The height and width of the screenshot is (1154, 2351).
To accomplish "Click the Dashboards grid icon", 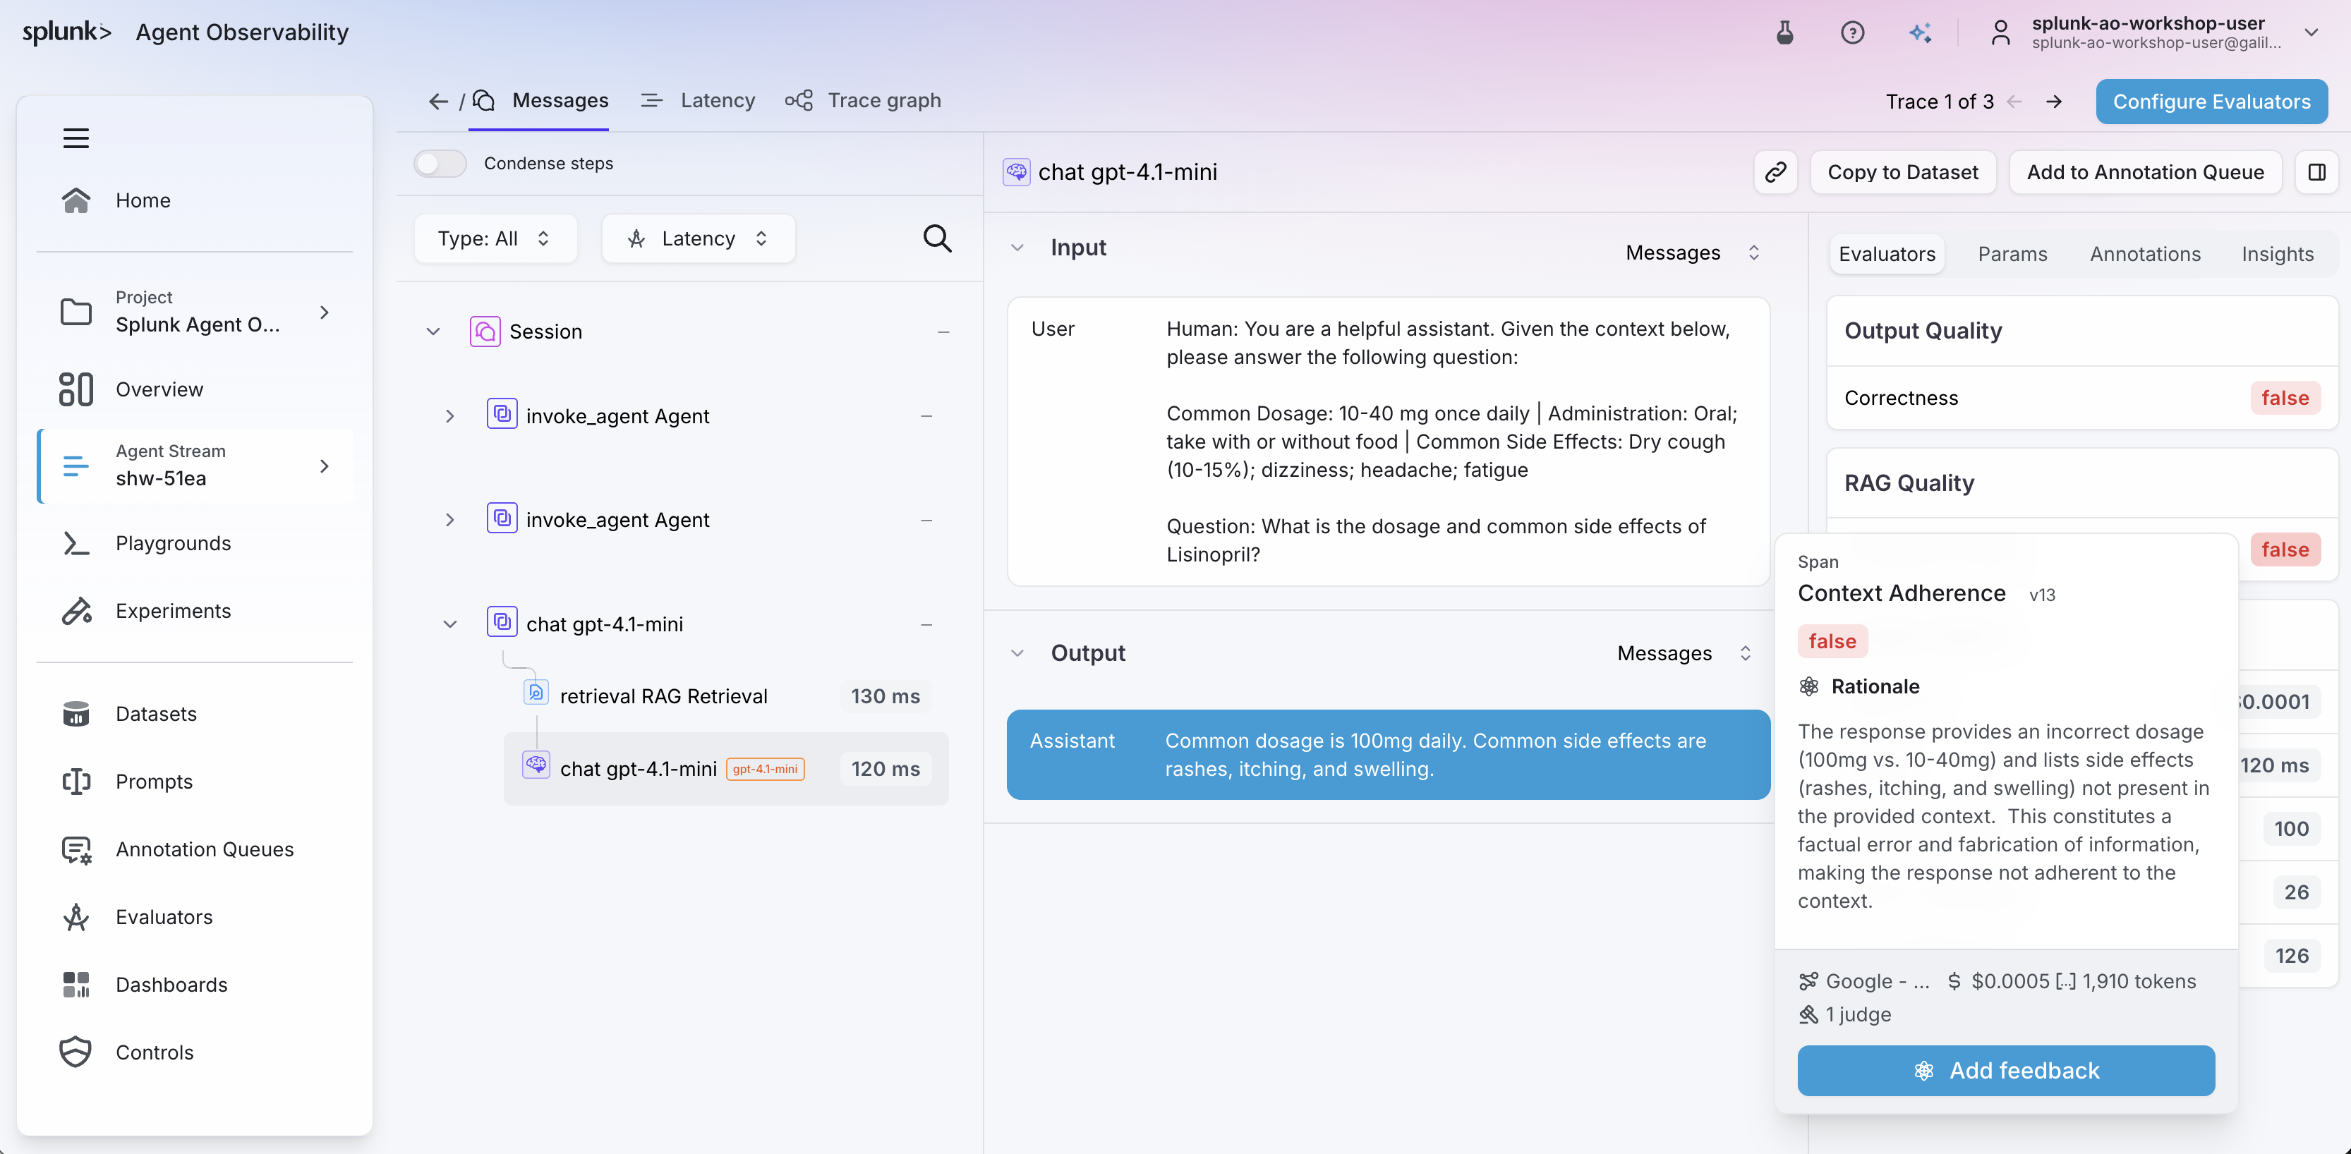I will pyautogui.click(x=75, y=984).
